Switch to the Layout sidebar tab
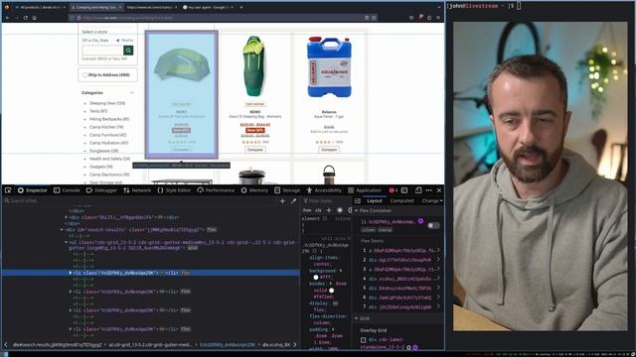The height and width of the screenshot is (357, 636). click(375, 200)
